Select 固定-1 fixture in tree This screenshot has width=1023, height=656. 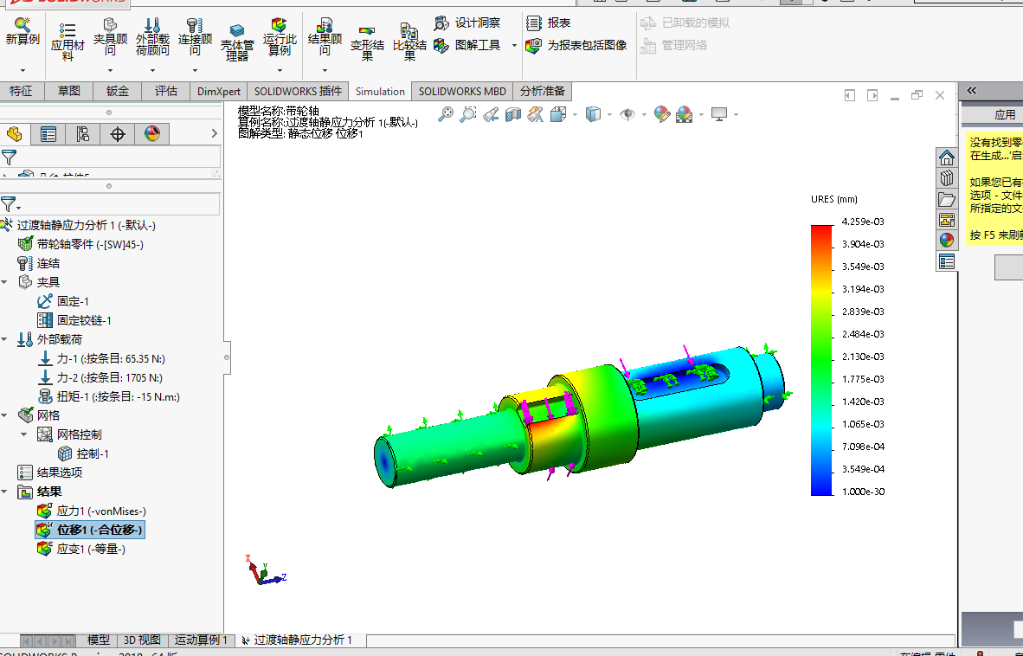pyautogui.click(x=63, y=301)
